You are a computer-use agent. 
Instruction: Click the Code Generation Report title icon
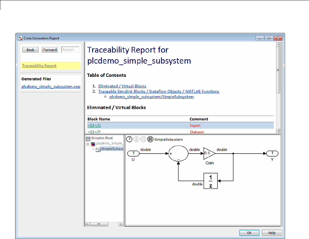(x=20, y=38)
